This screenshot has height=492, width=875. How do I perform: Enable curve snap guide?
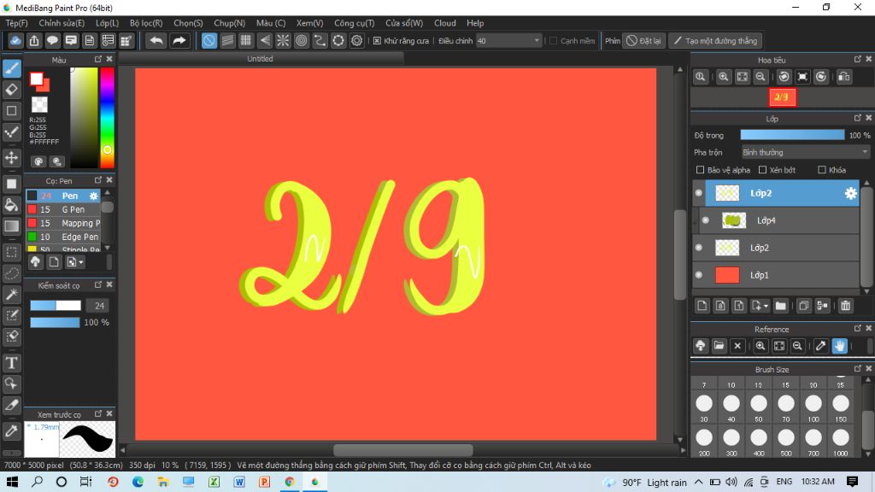[x=320, y=41]
